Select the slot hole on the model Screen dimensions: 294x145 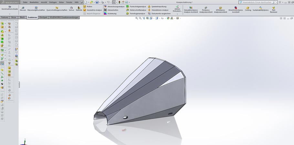pyautogui.click(x=125, y=118)
